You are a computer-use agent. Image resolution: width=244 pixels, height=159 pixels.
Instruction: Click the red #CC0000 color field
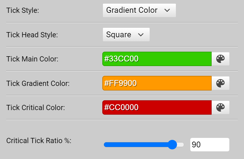[x=157, y=107]
